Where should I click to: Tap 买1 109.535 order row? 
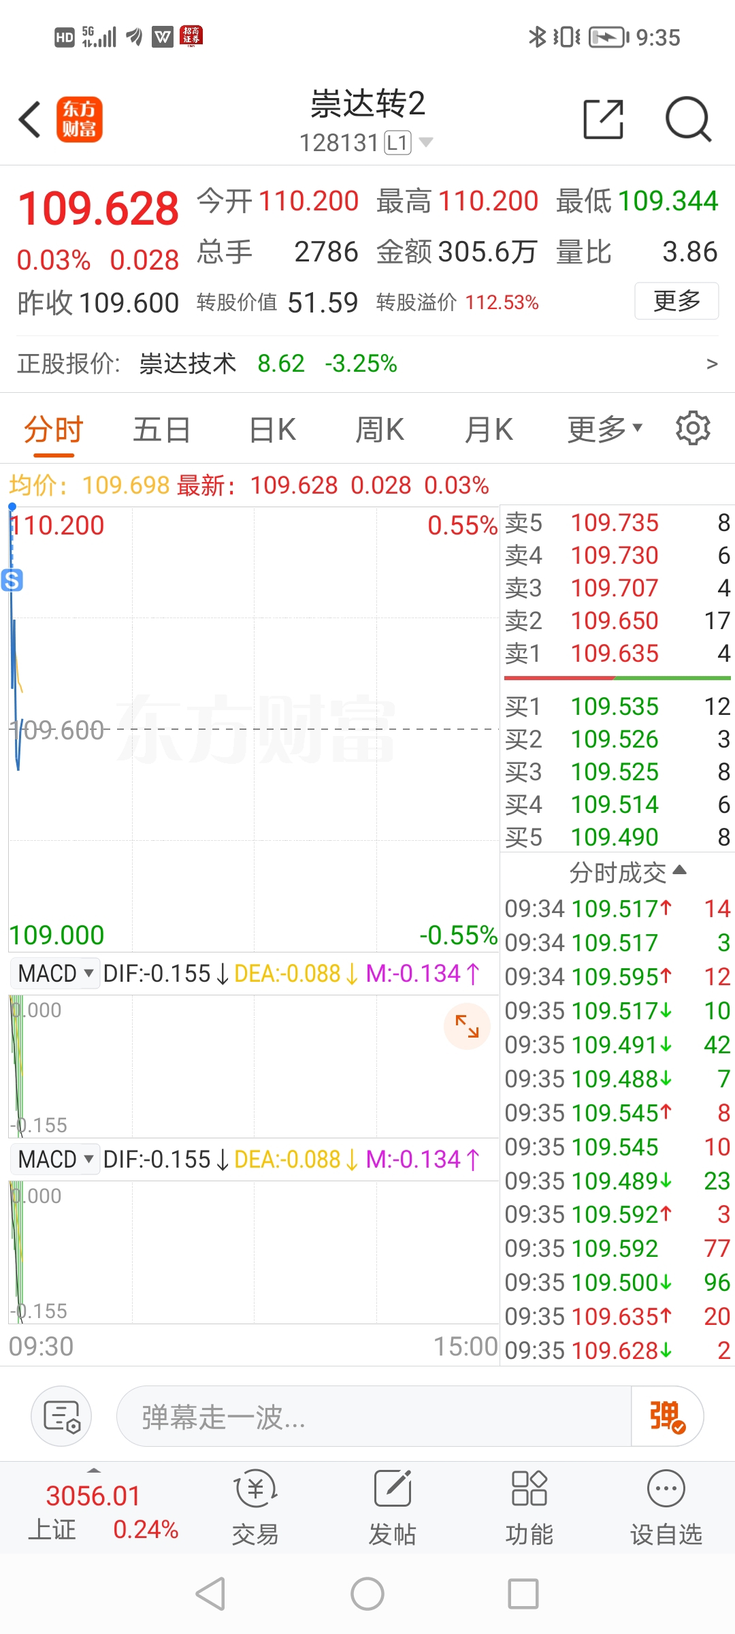pos(617,706)
